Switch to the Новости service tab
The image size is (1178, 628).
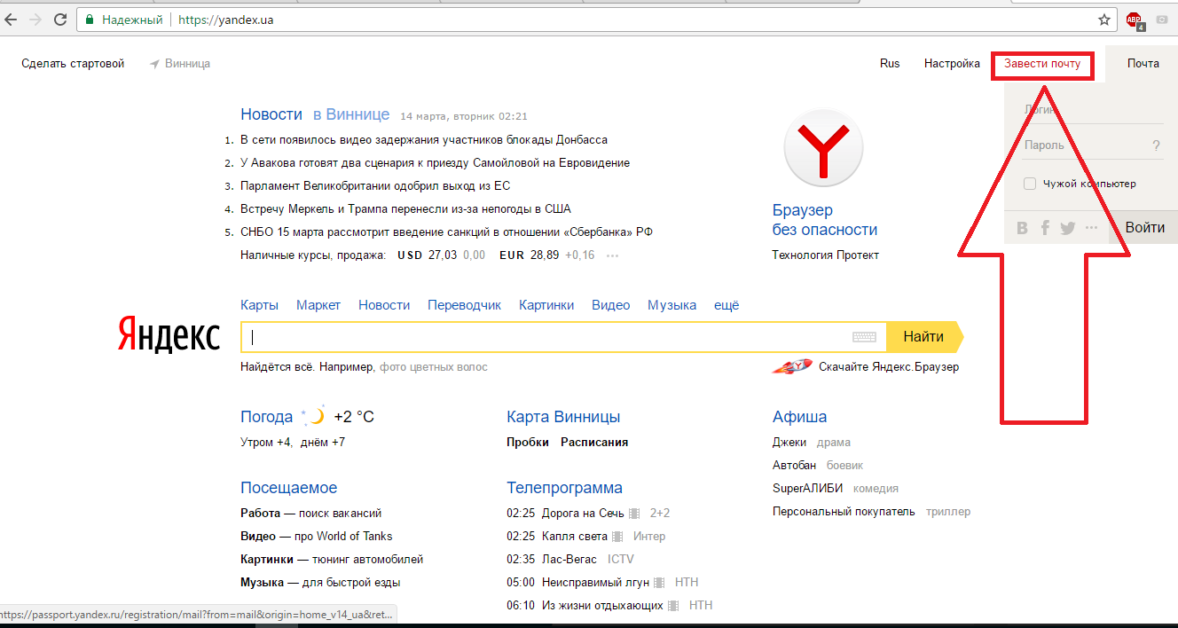(384, 305)
